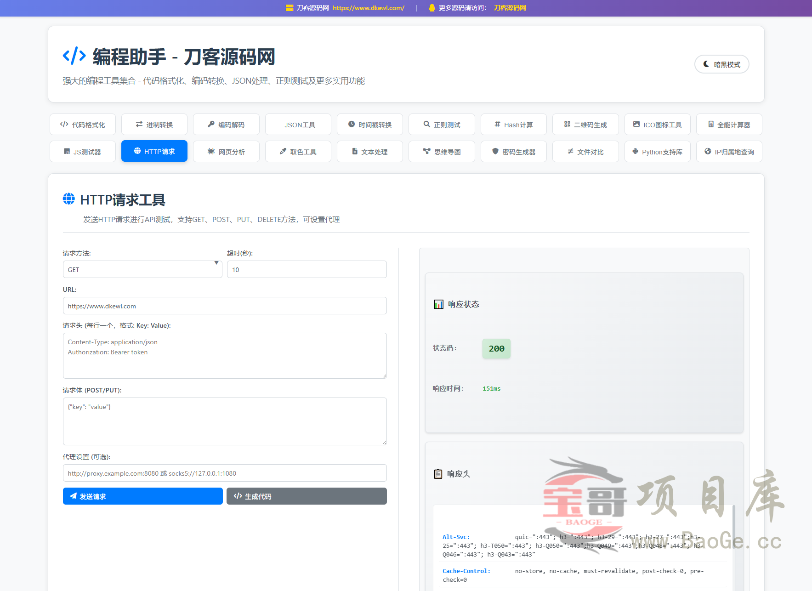Image resolution: width=812 pixels, height=591 pixels.
Task: Click the Cache-Control: header name
Action: tap(466, 571)
